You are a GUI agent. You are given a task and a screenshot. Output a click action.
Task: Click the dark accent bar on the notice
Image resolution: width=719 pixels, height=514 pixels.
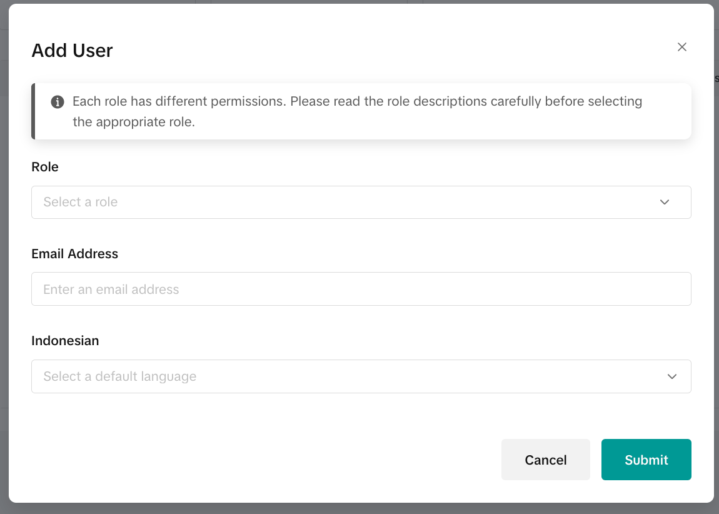tap(33, 111)
